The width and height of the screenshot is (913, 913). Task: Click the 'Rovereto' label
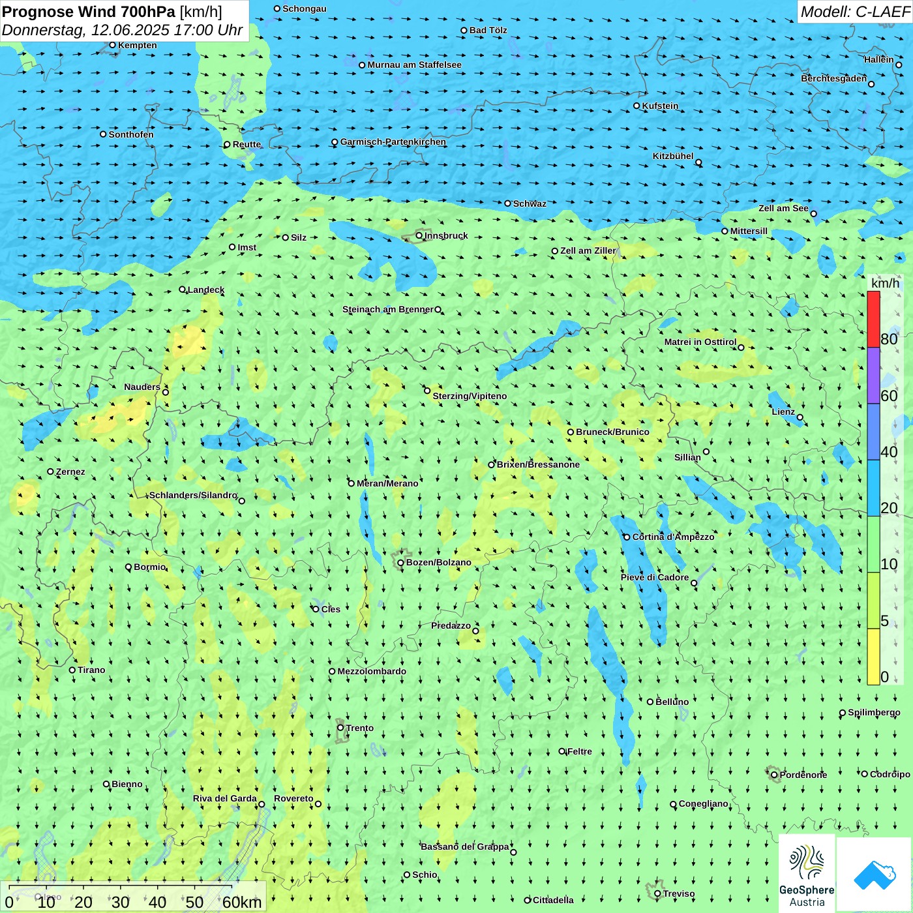pos(293,798)
